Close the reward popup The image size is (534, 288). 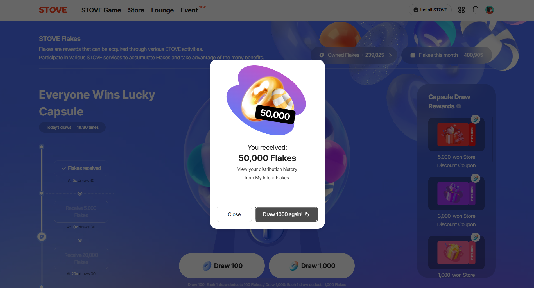point(234,214)
